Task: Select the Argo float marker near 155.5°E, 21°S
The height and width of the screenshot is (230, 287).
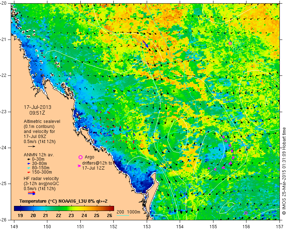Action: [x=230, y=43]
